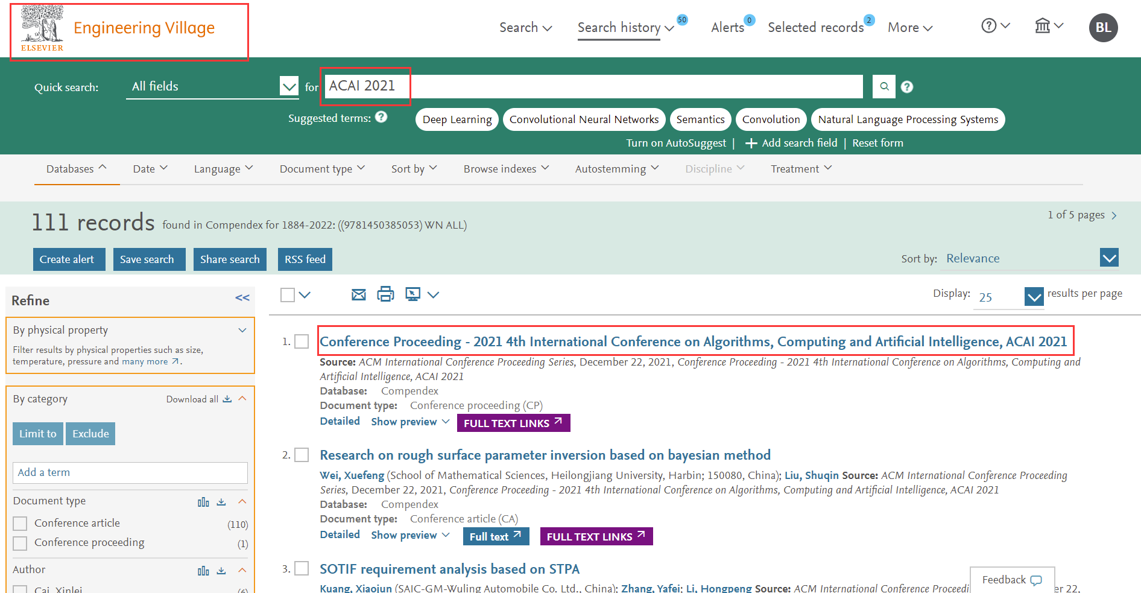The image size is (1141, 593).
Task: Download Author facet data
Action: coord(221,571)
